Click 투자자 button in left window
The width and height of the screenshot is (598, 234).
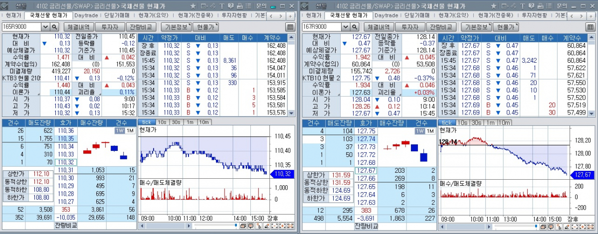click(109, 27)
